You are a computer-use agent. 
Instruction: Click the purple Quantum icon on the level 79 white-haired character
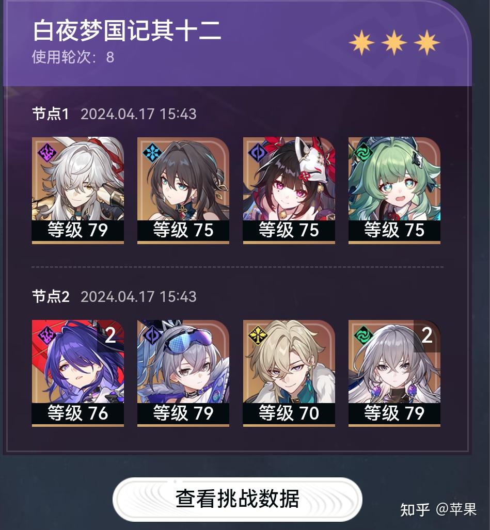point(46,152)
